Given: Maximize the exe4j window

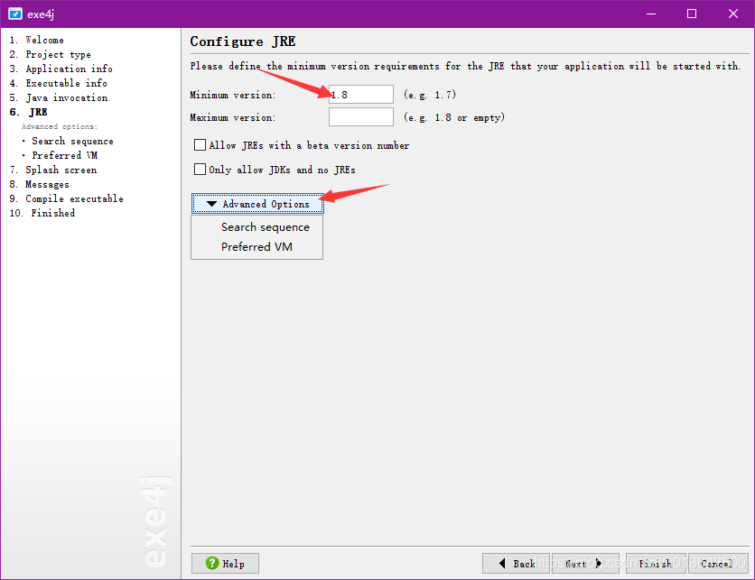Looking at the screenshot, I should pos(692,14).
